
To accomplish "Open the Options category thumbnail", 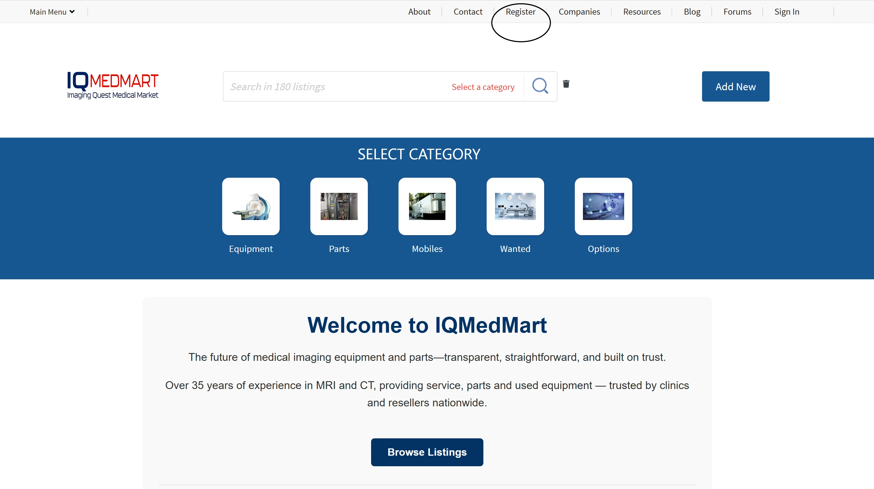I will tap(603, 206).
